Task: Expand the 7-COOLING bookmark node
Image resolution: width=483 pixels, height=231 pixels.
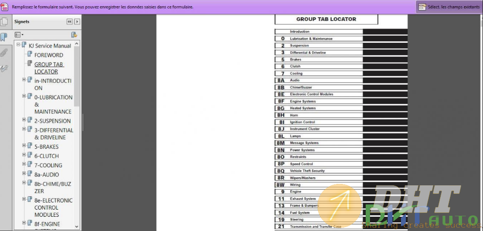Action: (x=24, y=164)
